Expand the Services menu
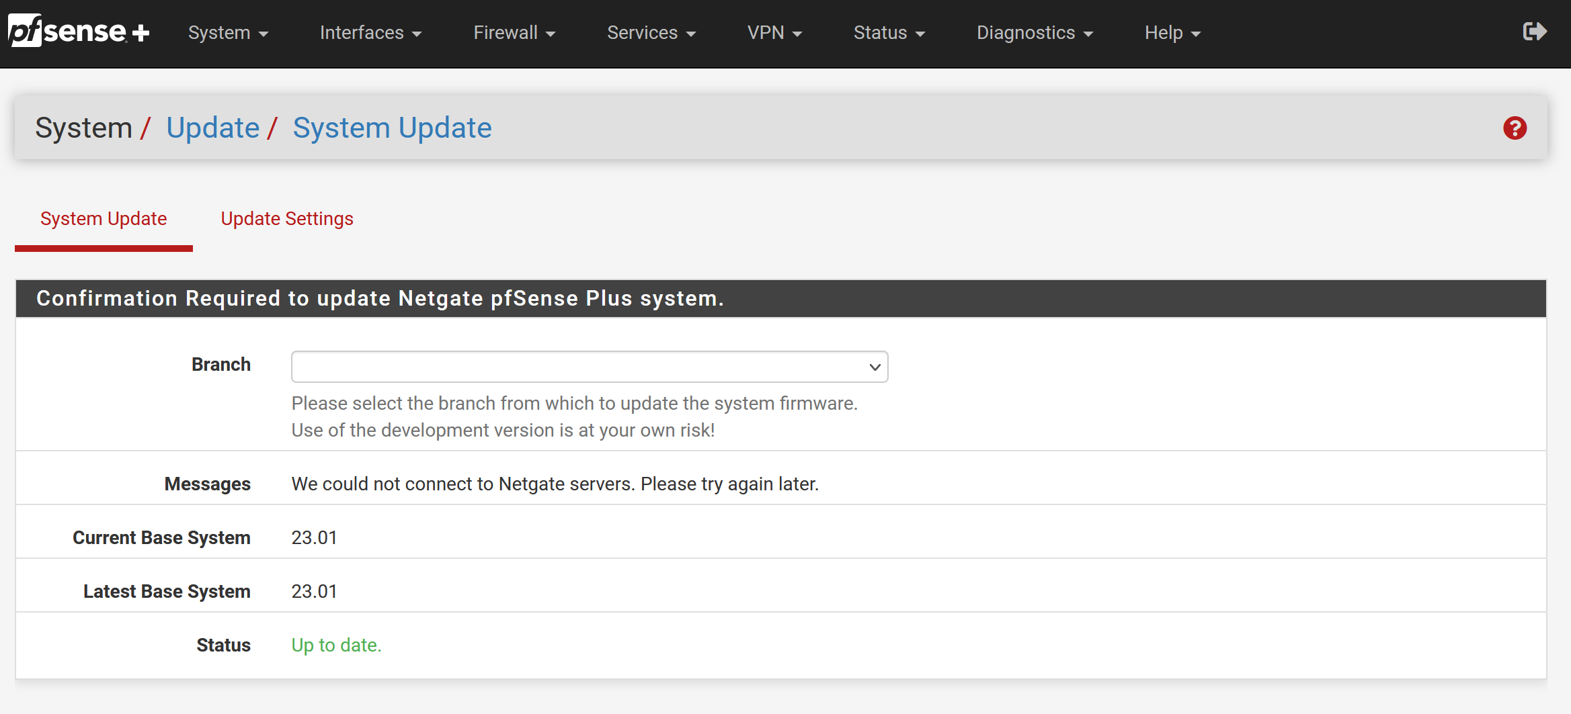Viewport: 1571px width, 714px height. pos(651,33)
